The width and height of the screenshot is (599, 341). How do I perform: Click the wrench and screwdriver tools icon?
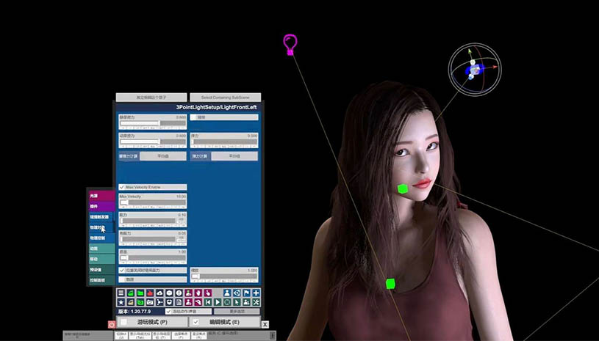coord(256,302)
